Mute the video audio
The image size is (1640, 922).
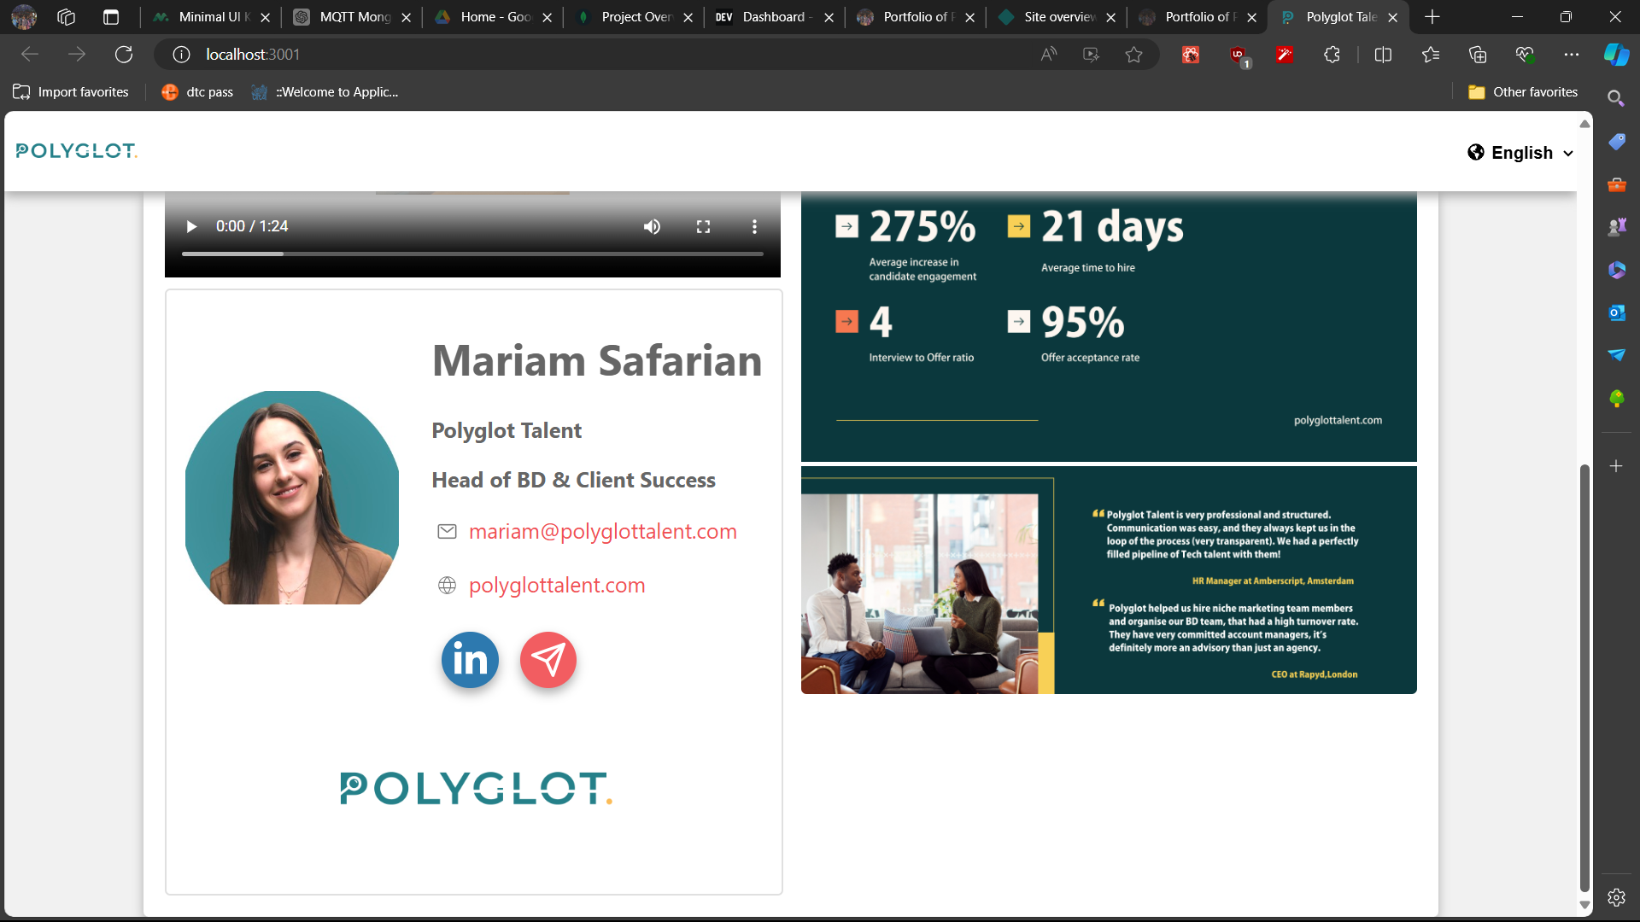pos(652,226)
